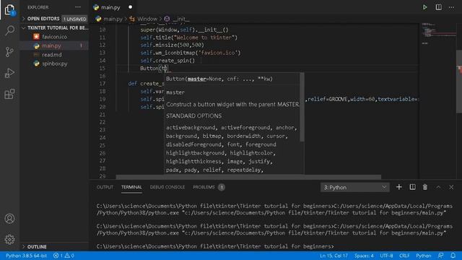Kill terminal with trash icon
The height and width of the screenshot is (260, 462).
point(425,187)
